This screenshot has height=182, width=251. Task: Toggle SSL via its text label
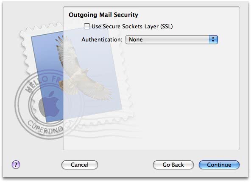pos(132,26)
